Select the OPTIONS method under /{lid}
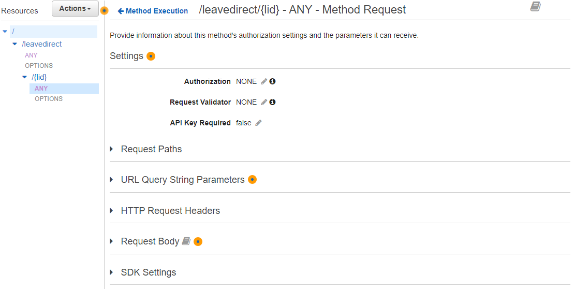574x289 pixels. [49, 98]
